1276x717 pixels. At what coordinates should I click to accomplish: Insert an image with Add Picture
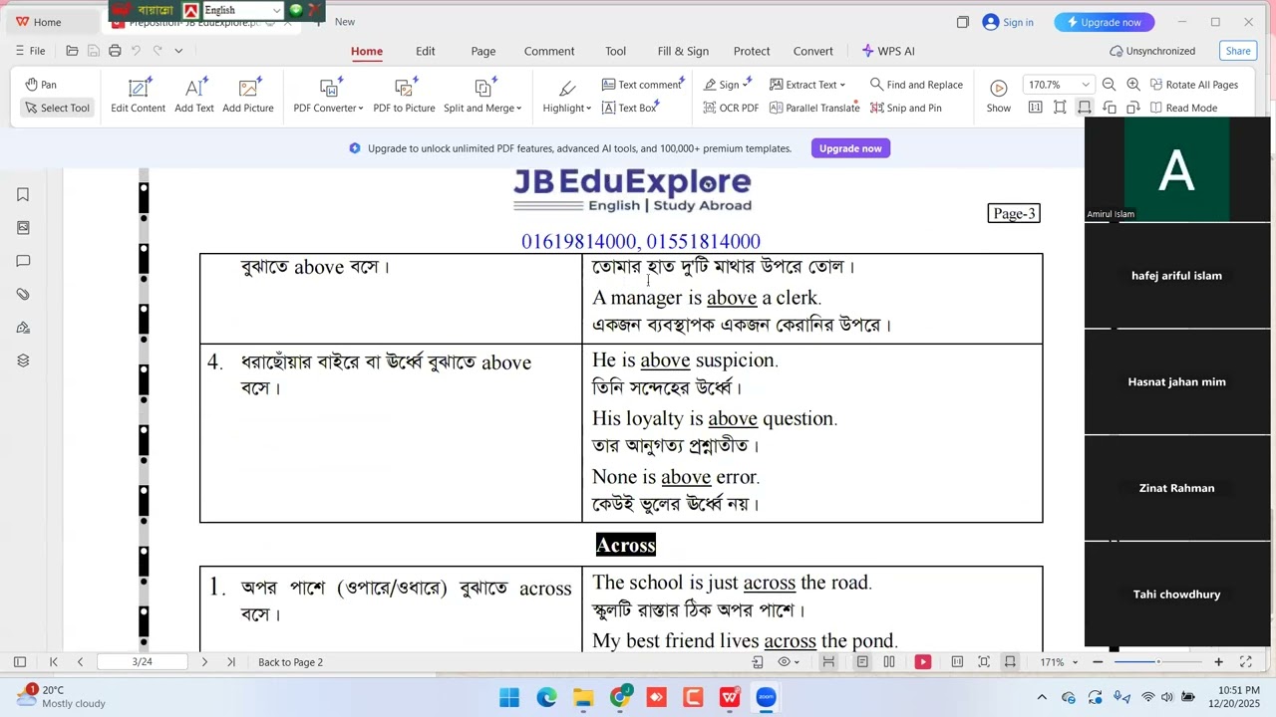(248, 96)
